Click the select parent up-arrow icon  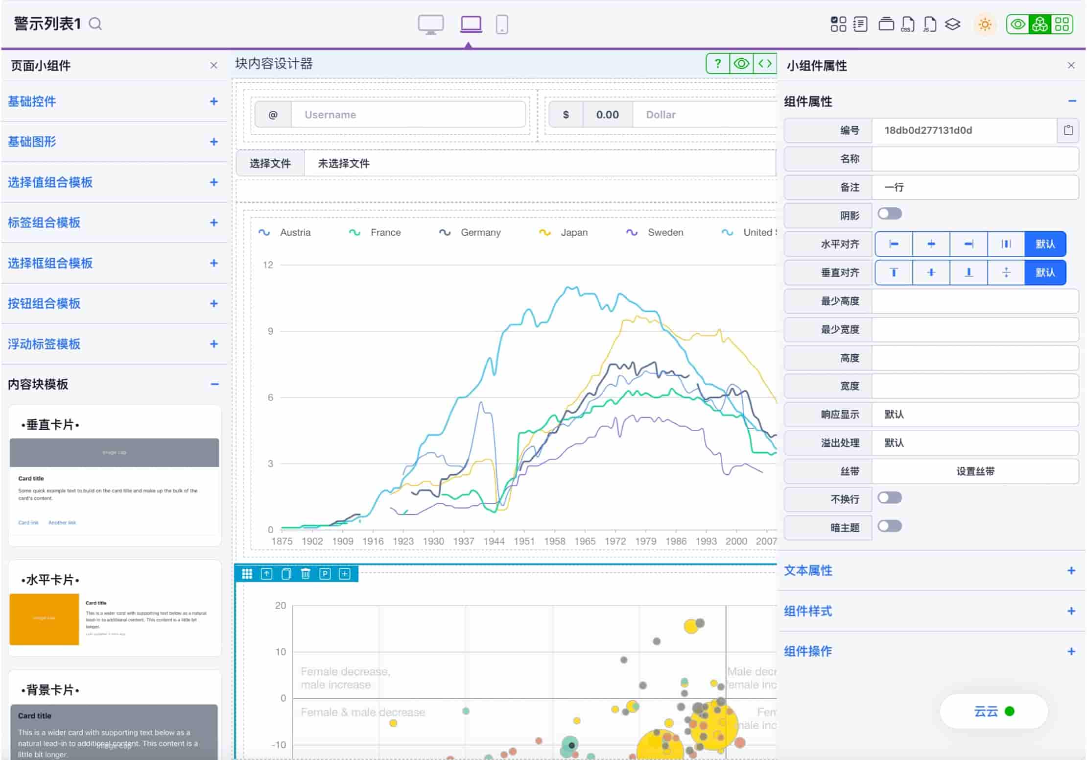[x=266, y=574]
